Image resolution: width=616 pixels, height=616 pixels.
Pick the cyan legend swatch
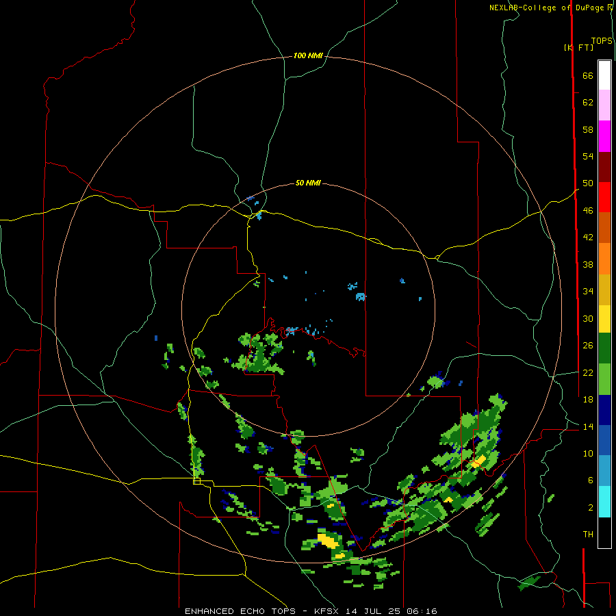604,501
